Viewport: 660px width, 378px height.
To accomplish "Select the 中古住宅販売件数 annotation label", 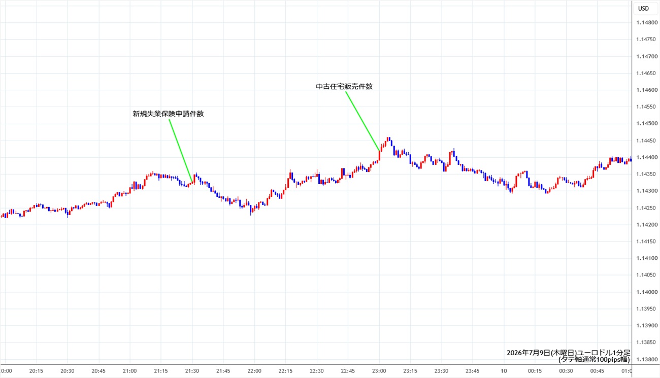I will pos(344,87).
